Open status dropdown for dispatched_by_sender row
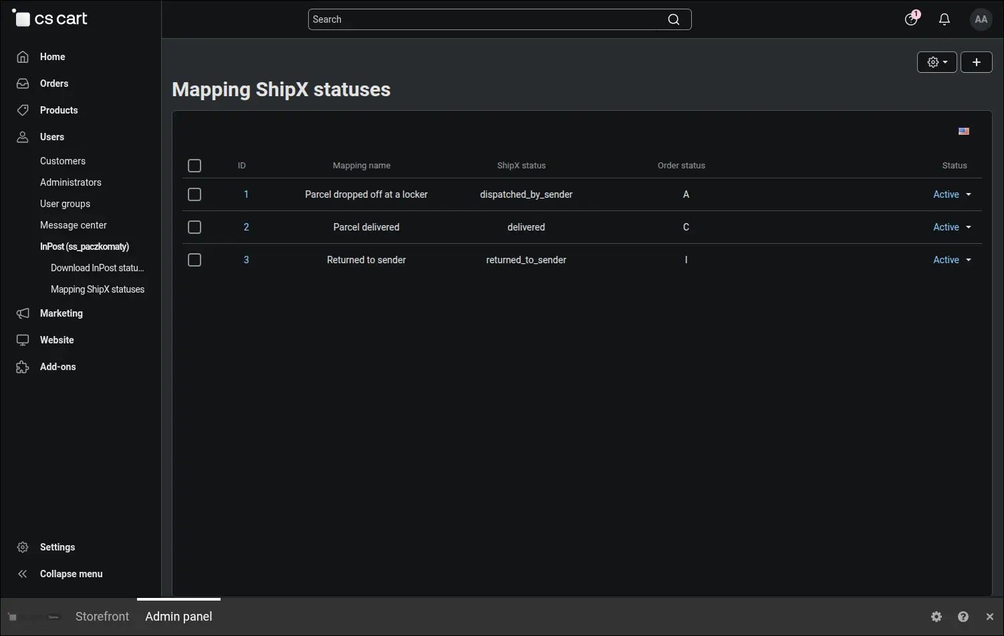Screen dimensions: 1004x636 (x=952, y=194)
